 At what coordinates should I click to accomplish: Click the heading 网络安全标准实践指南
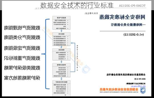point(122,17)
